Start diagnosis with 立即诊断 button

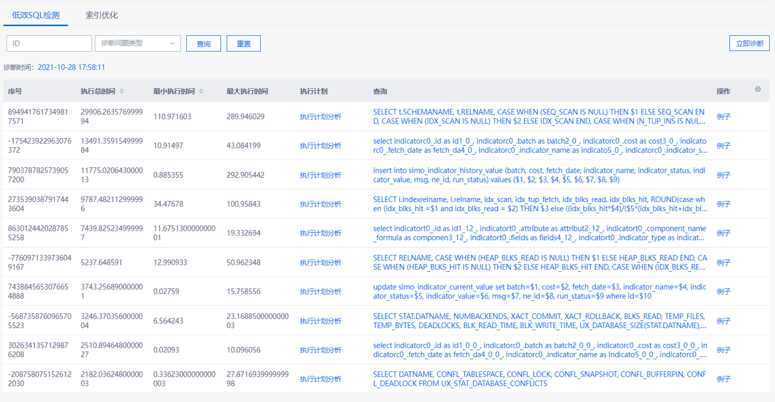coord(749,43)
